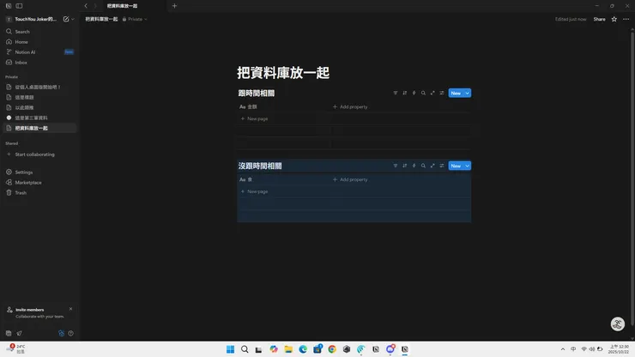Open File Explorer from the taskbar
Viewport: 635px width, 357px height.
point(288,349)
